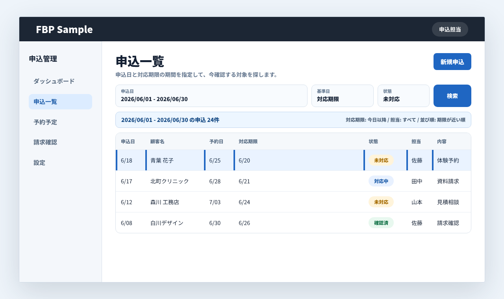Open the 基準日 対応期限 selector
This screenshot has height=299, width=504.
[x=342, y=96]
